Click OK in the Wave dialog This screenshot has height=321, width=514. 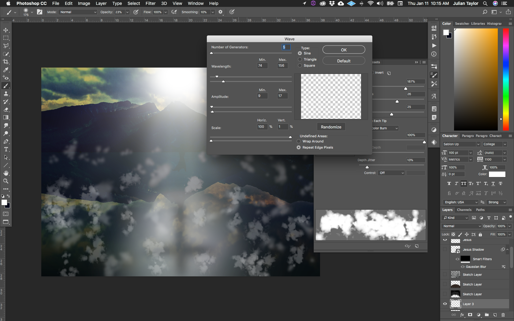(344, 50)
